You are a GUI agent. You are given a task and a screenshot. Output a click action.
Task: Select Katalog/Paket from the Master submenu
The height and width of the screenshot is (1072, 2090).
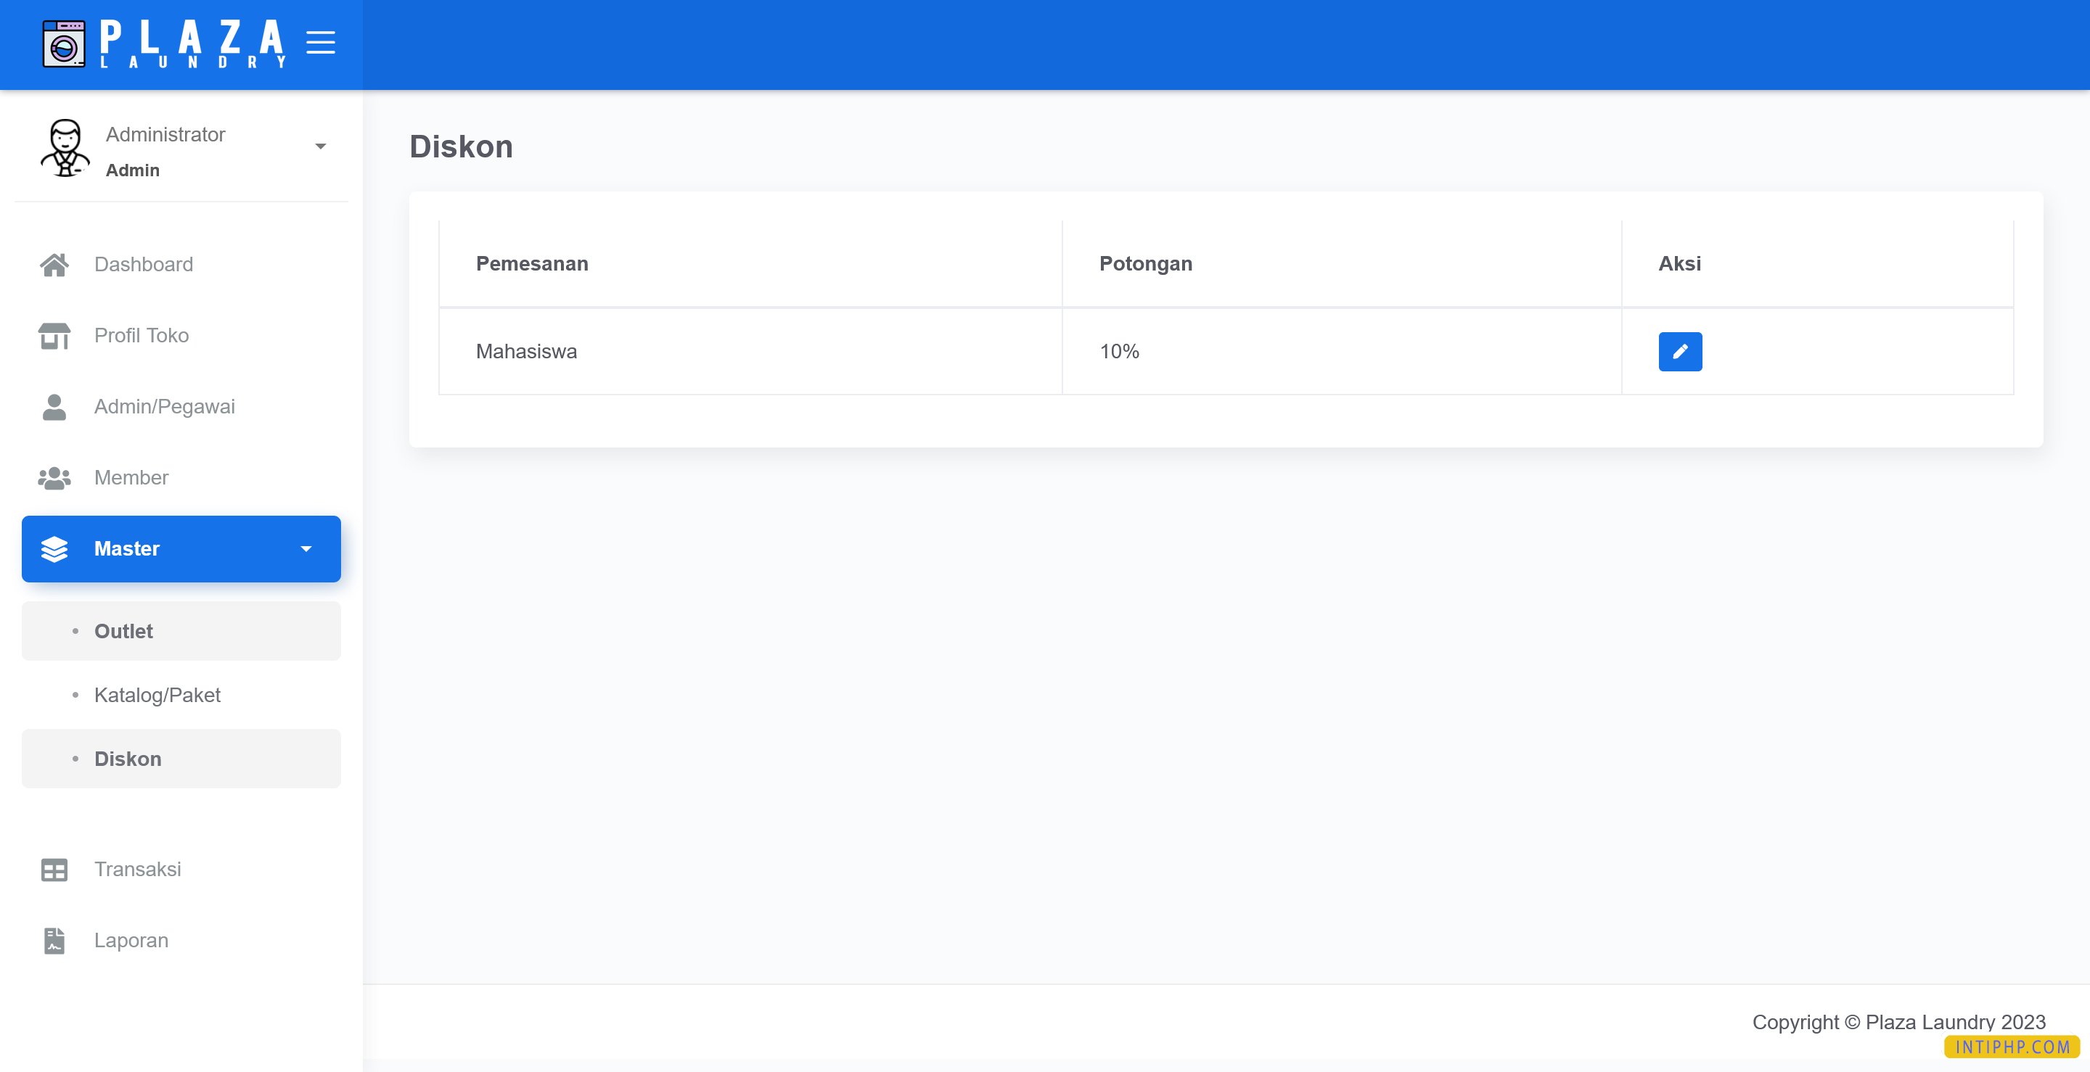[157, 695]
